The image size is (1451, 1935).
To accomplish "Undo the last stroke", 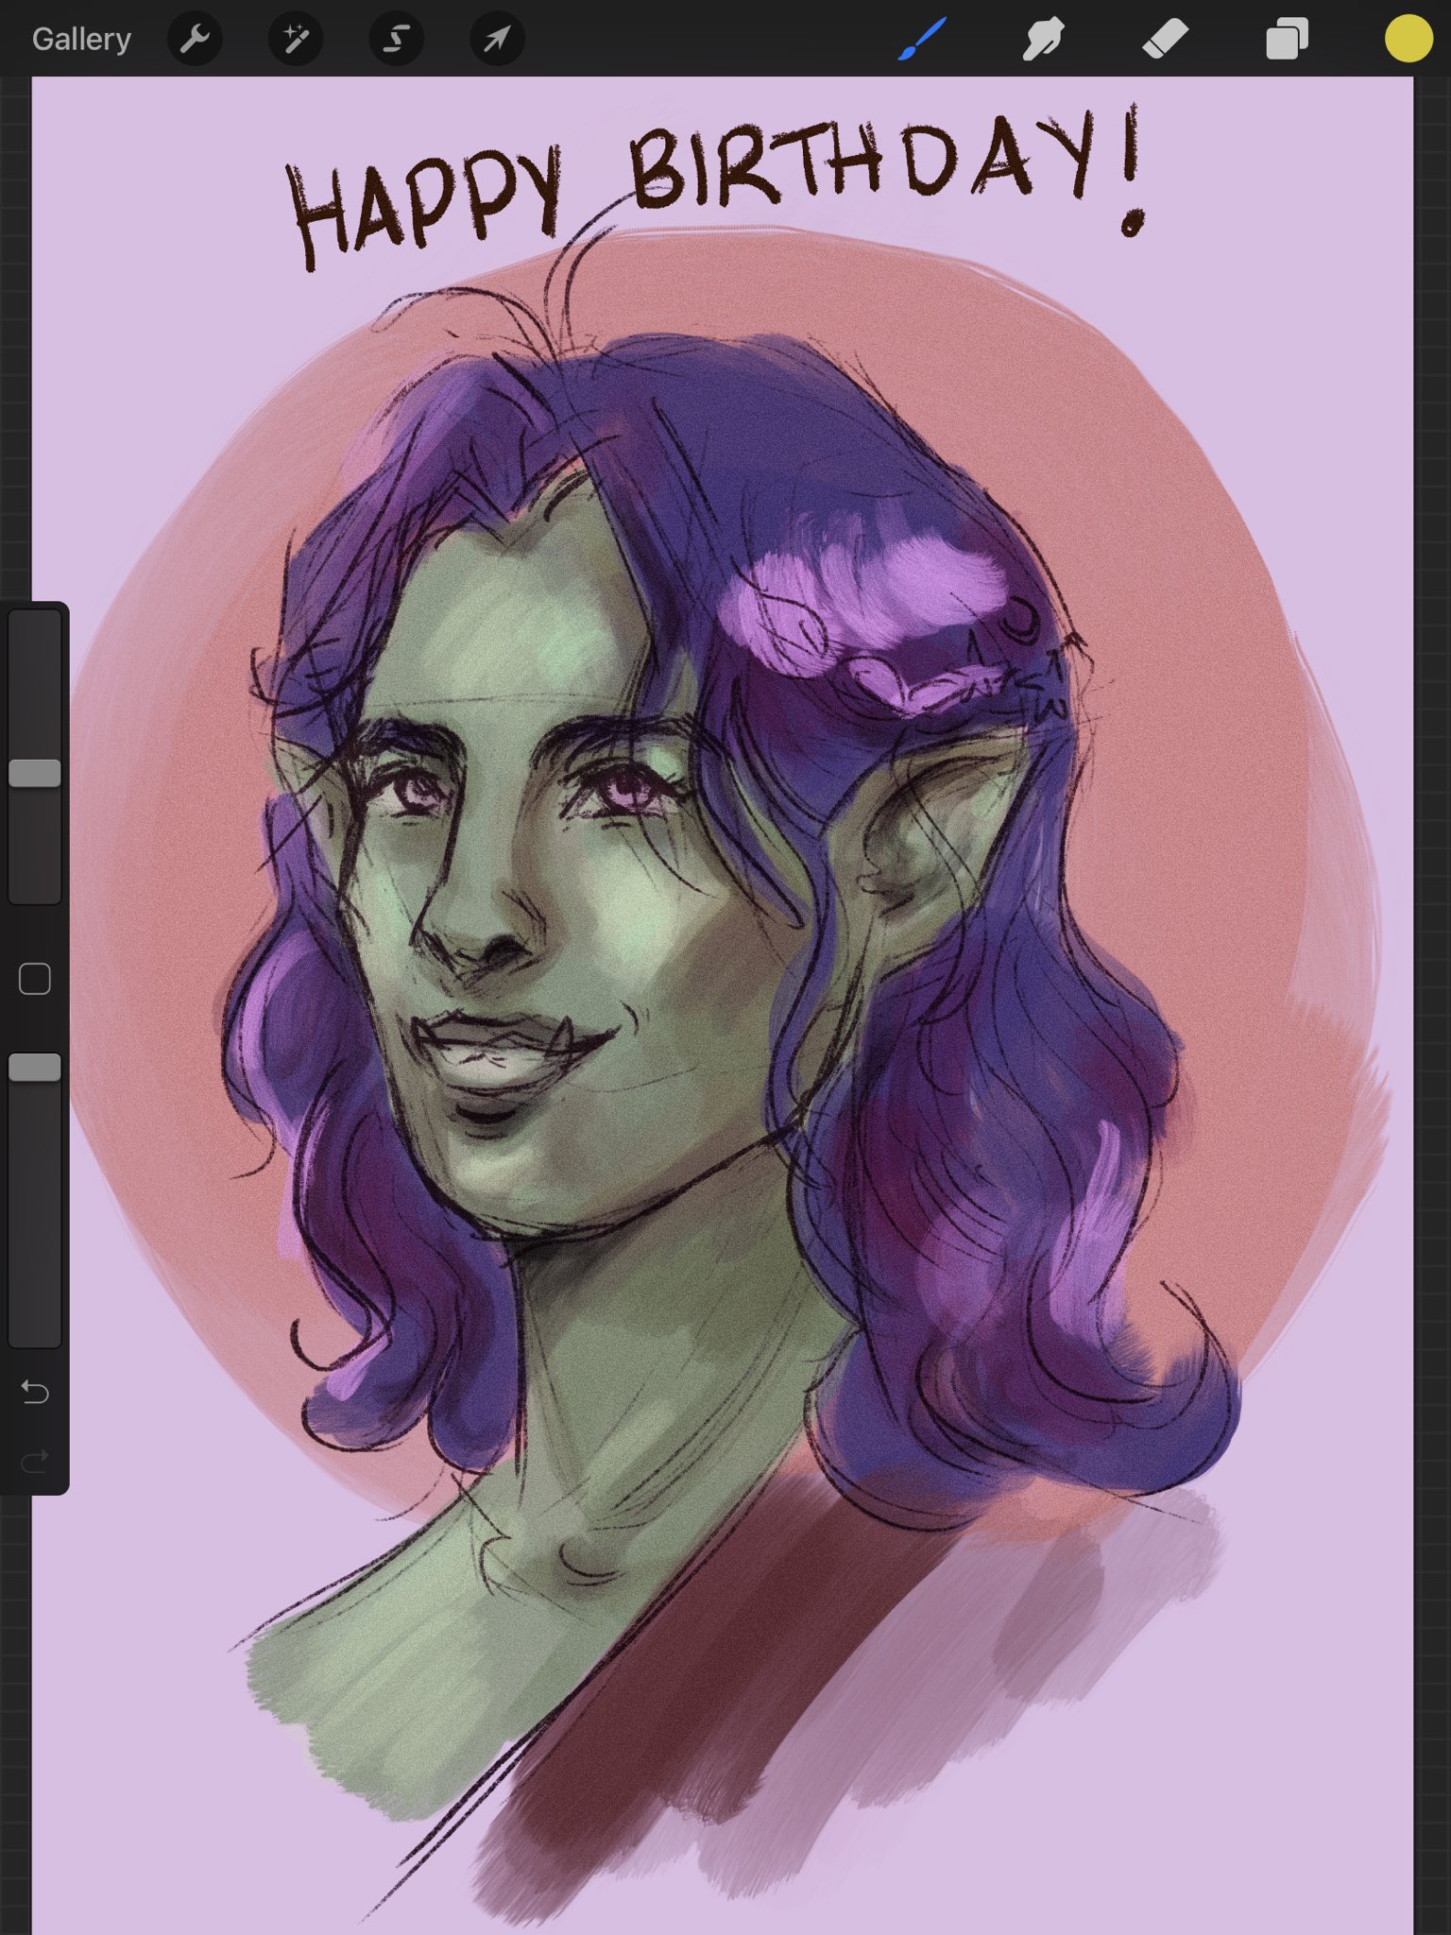I will [35, 1392].
